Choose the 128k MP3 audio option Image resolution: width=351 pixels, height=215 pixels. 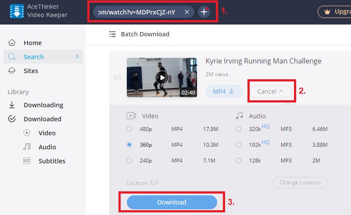pos(238,161)
